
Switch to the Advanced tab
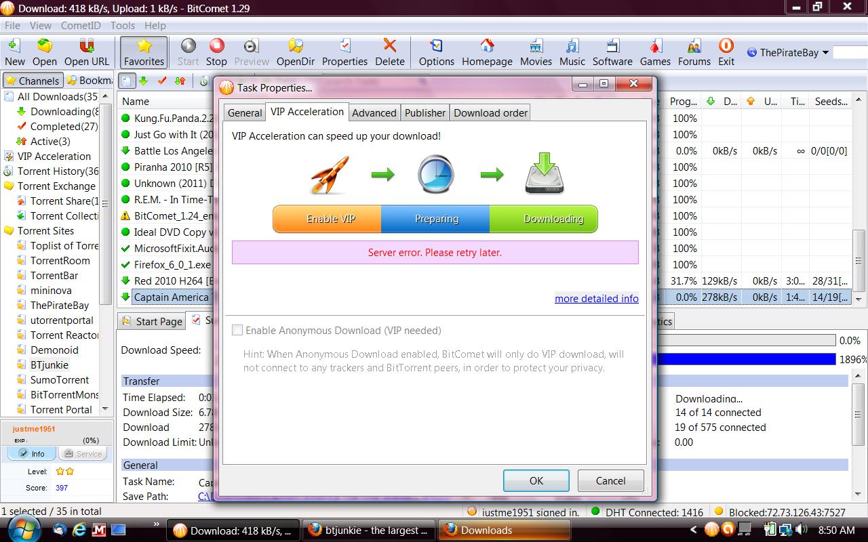pyautogui.click(x=374, y=113)
